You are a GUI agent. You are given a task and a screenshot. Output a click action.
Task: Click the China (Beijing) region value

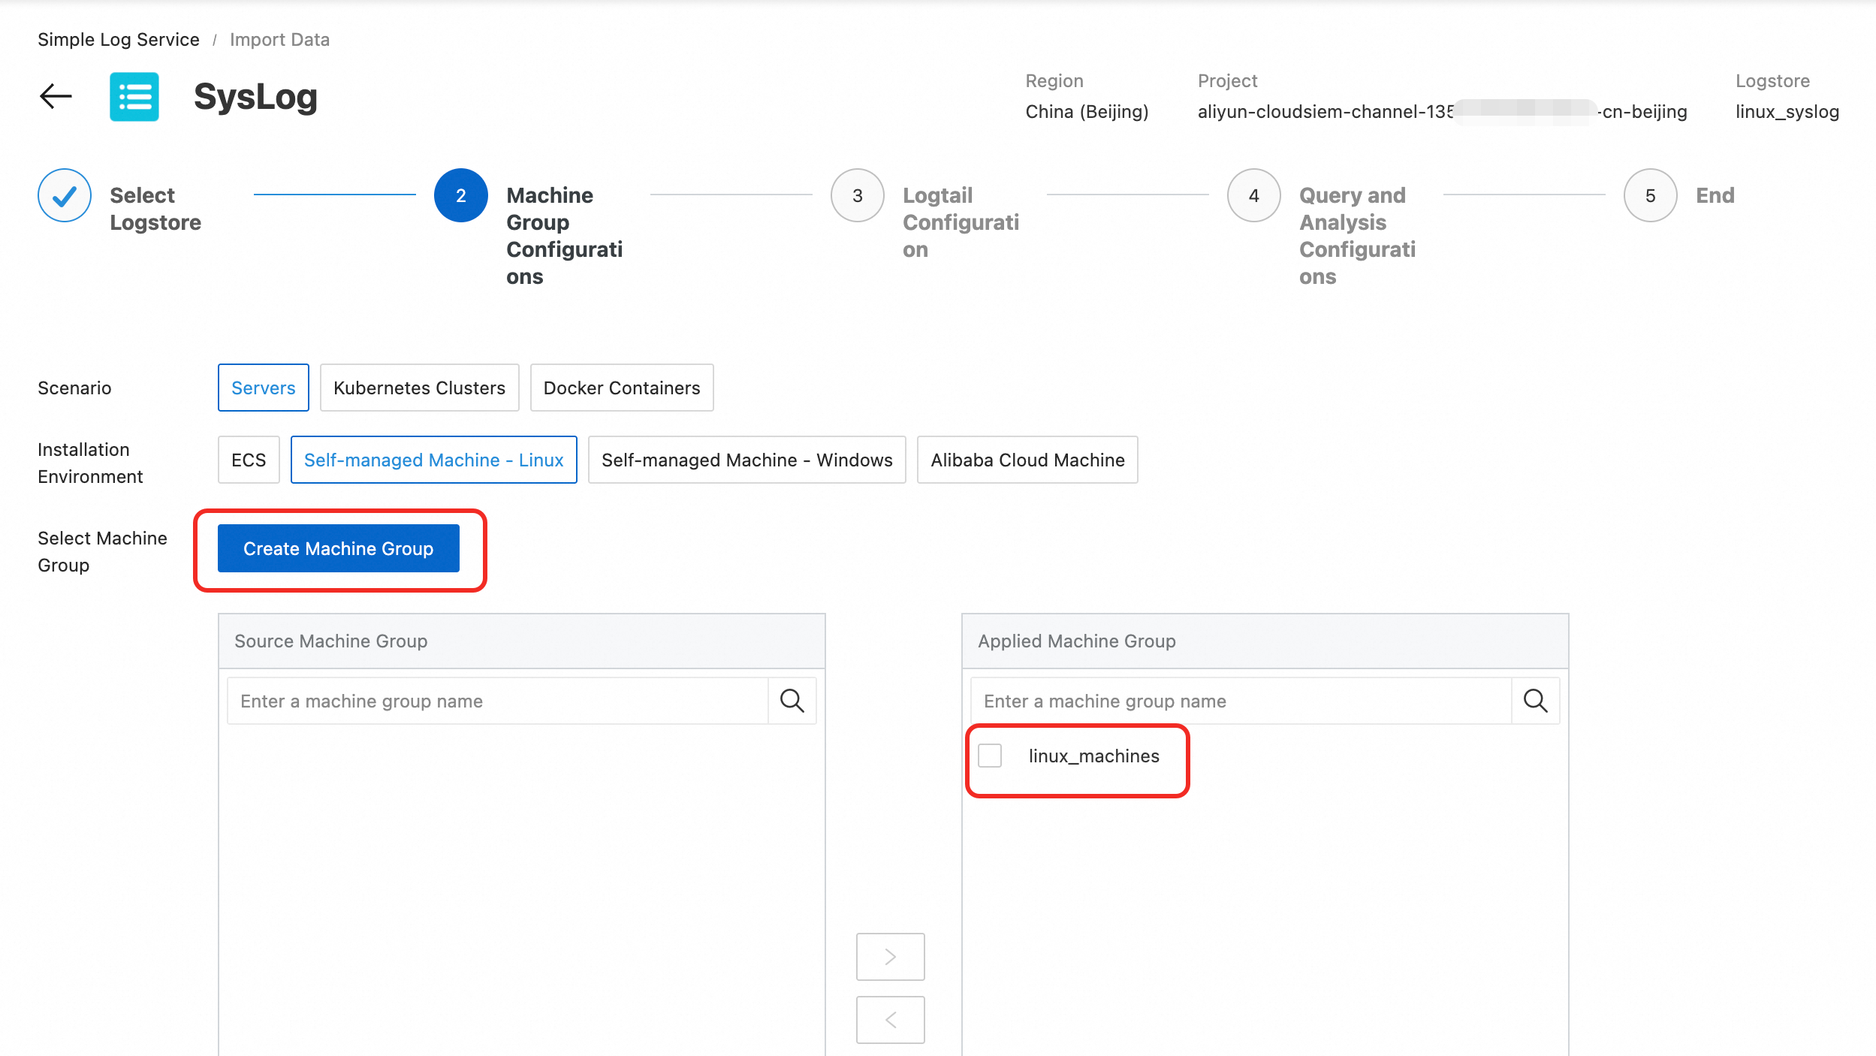tap(1087, 112)
